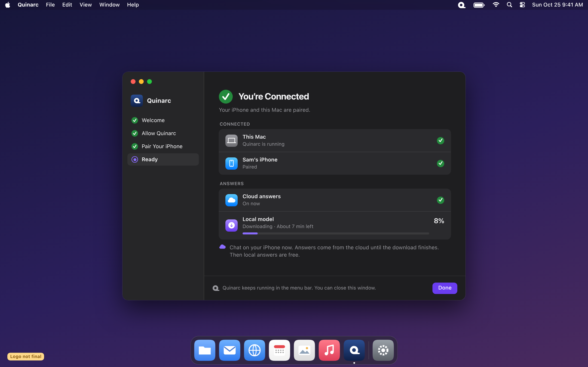Open System Settings gear in the Dock
Screen dimensions: 588x367
(383, 350)
